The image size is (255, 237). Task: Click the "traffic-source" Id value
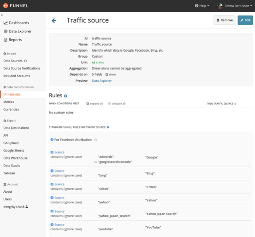tap(101, 38)
